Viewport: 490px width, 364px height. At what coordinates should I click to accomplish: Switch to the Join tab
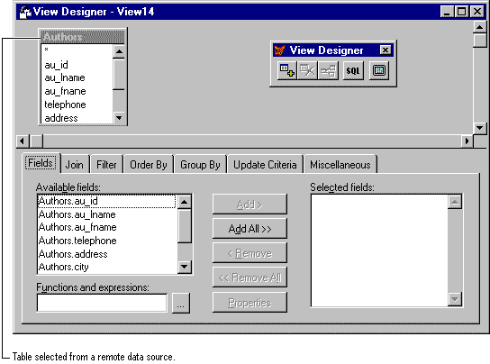pos(75,165)
